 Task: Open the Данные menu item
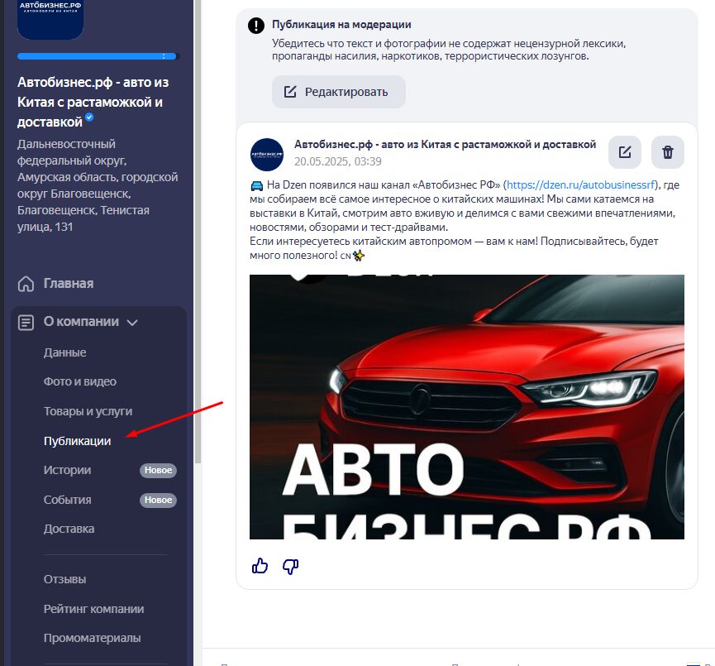coord(64,352)
